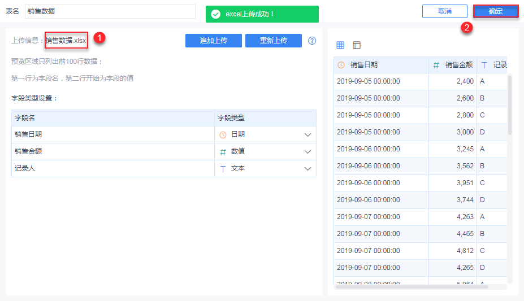Click clock icon in 销售日期 preview header
This screenshot has width=524, height=301.
coord(341,65)
